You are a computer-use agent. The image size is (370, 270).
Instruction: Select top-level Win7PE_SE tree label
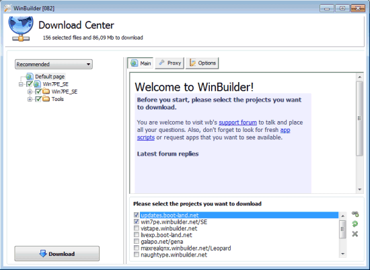pos(55,84)
